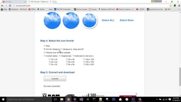Go back using the browser back arrow

point(2,6)
